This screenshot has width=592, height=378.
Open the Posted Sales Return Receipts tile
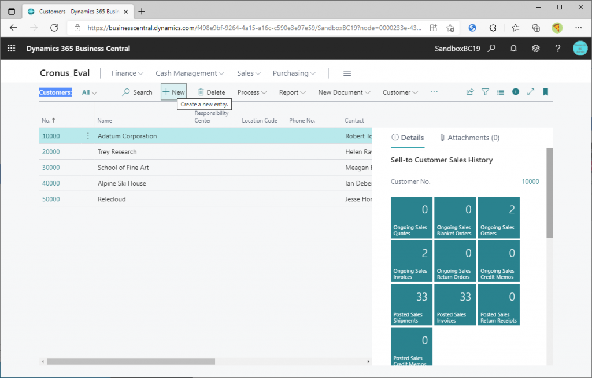[499, 305]
